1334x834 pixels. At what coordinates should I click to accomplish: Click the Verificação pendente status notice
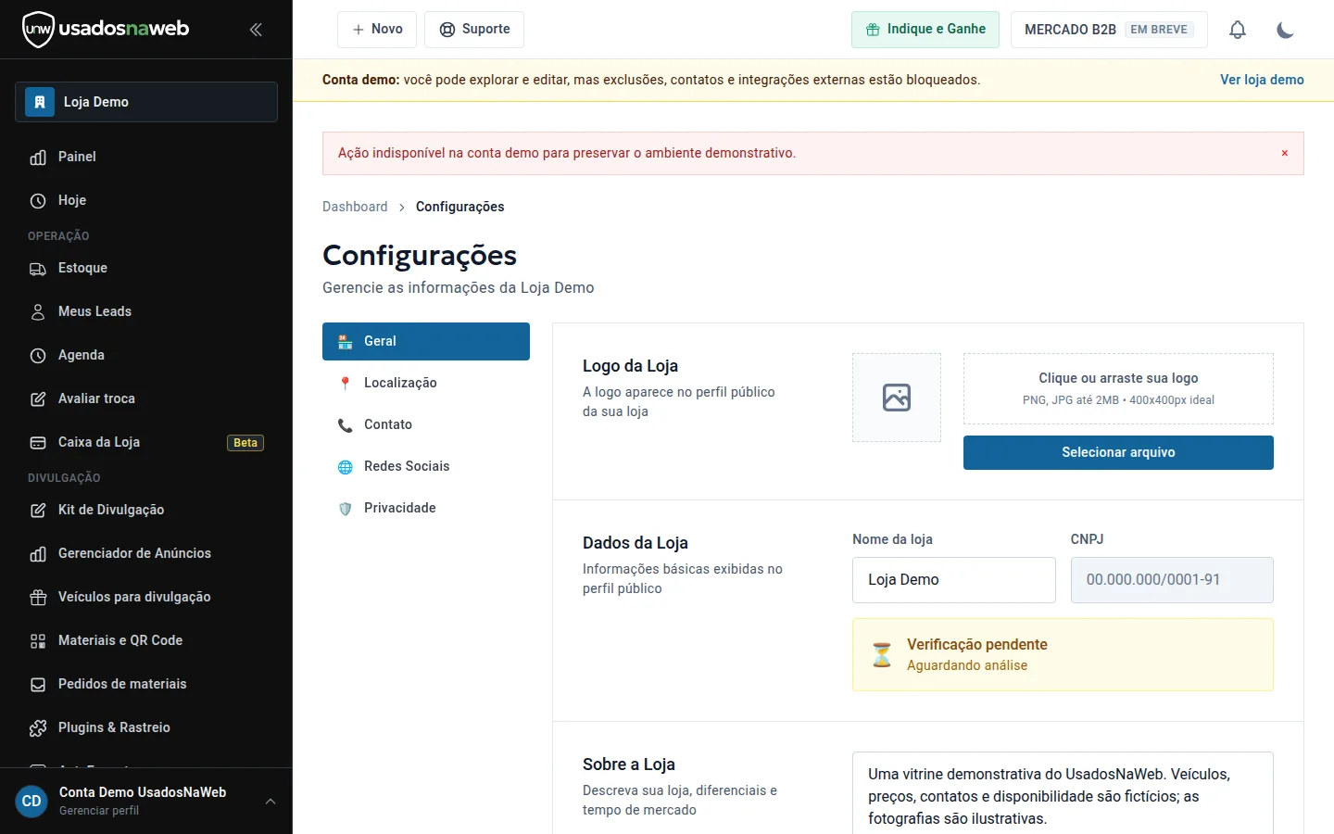click(1063, 655)
